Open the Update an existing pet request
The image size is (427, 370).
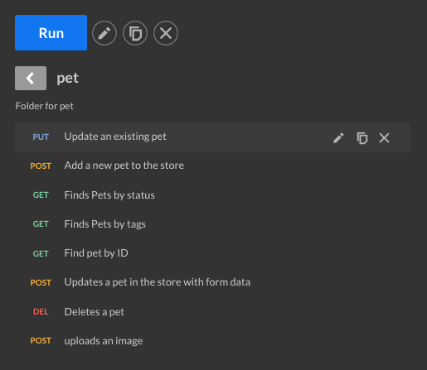[x=212, y=137]
